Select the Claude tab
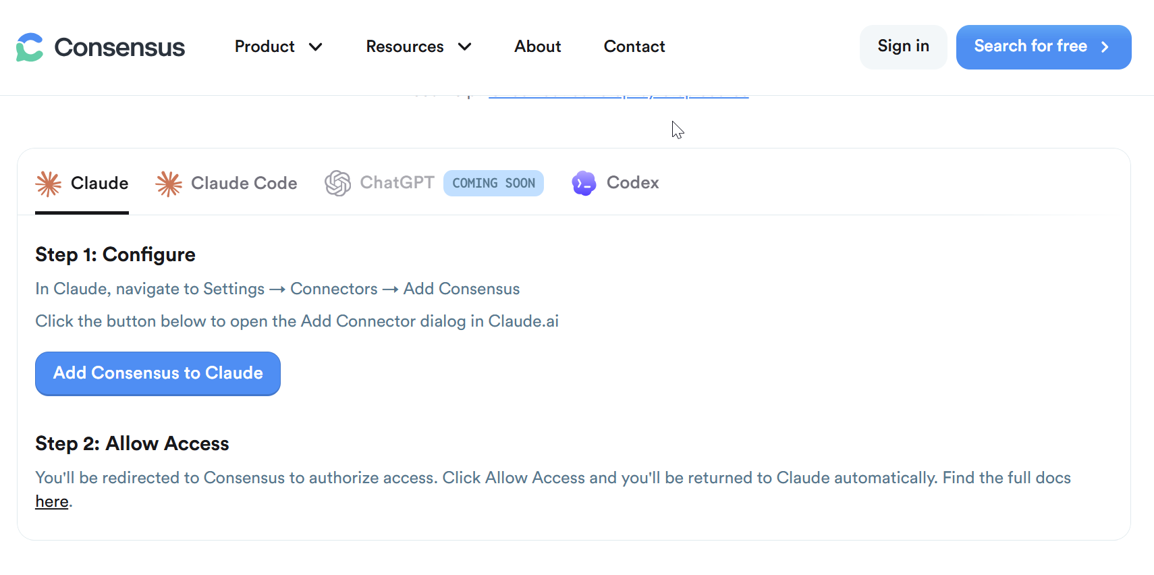Screen dimensions: 1154x575 click(82, 183)
